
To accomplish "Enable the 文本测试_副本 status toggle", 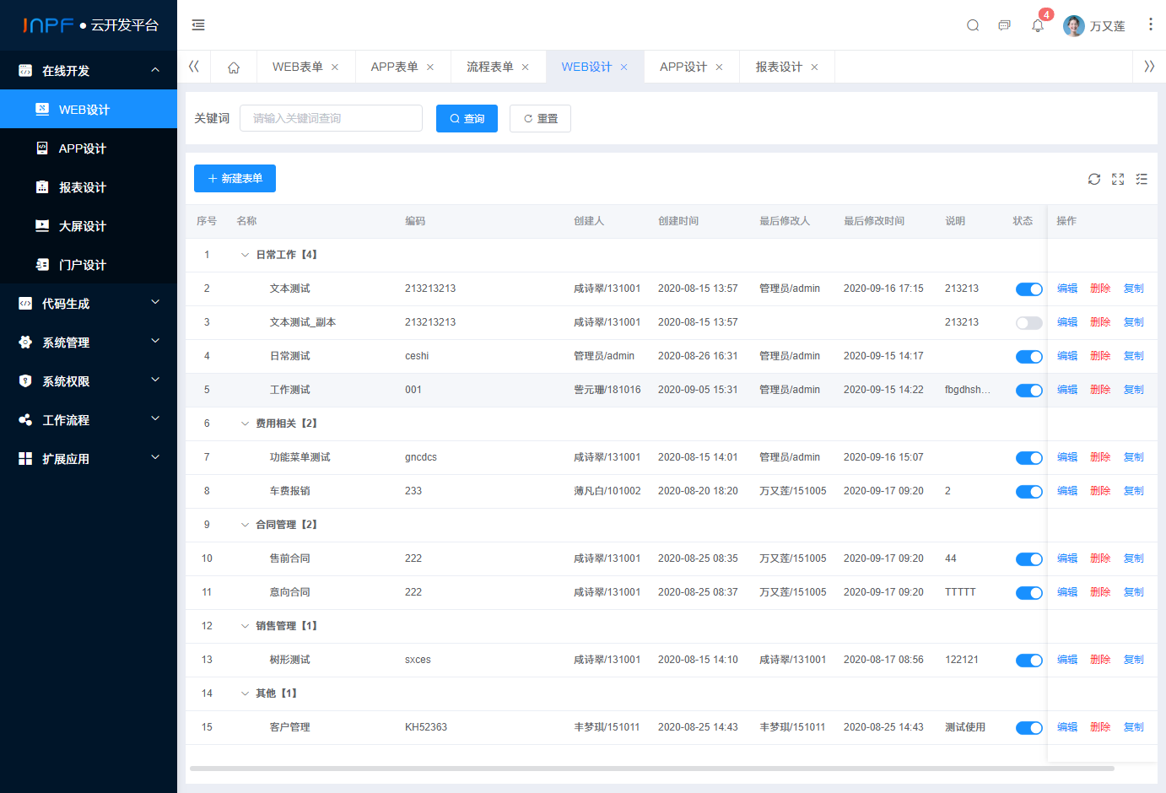I will click(x=1028, y=322).
